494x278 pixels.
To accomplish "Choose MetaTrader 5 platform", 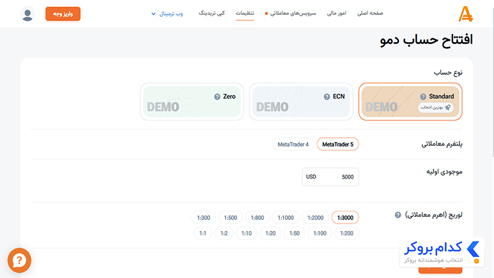I will pyautogui.click(x=338, y=145).
